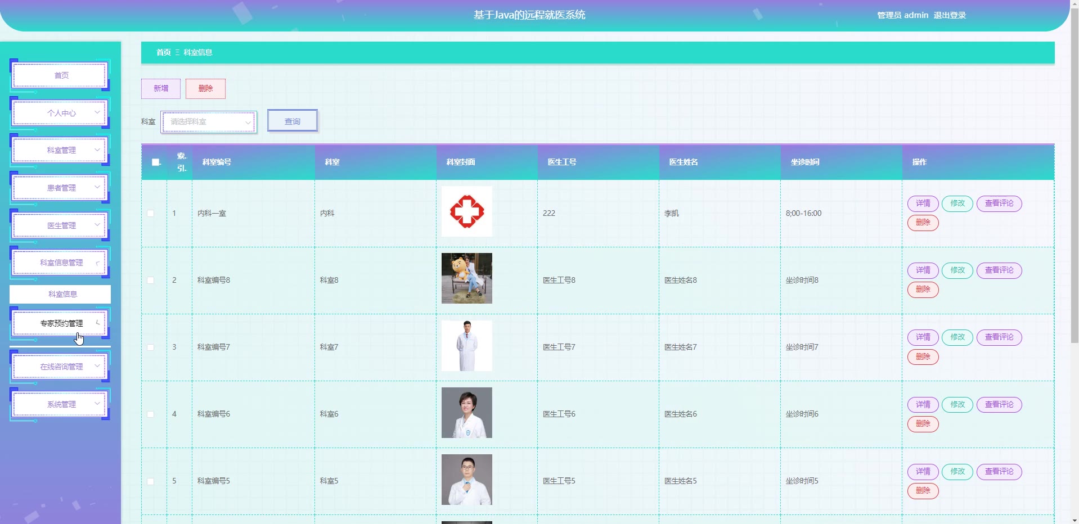Viewport: 1079px width, 524px height.
Task: Go to 首页 in the sidebar
Action: [60, 75]
